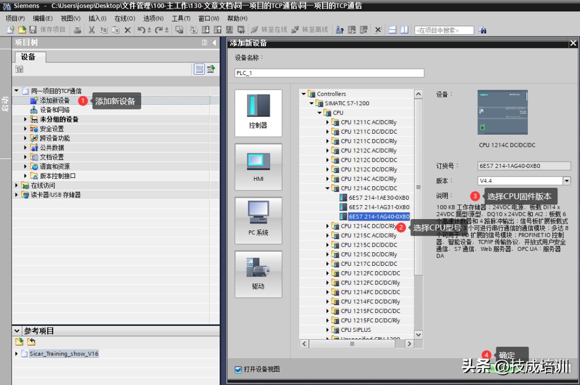Click the 保存项目 (Save project) button

tap(47, 30)
